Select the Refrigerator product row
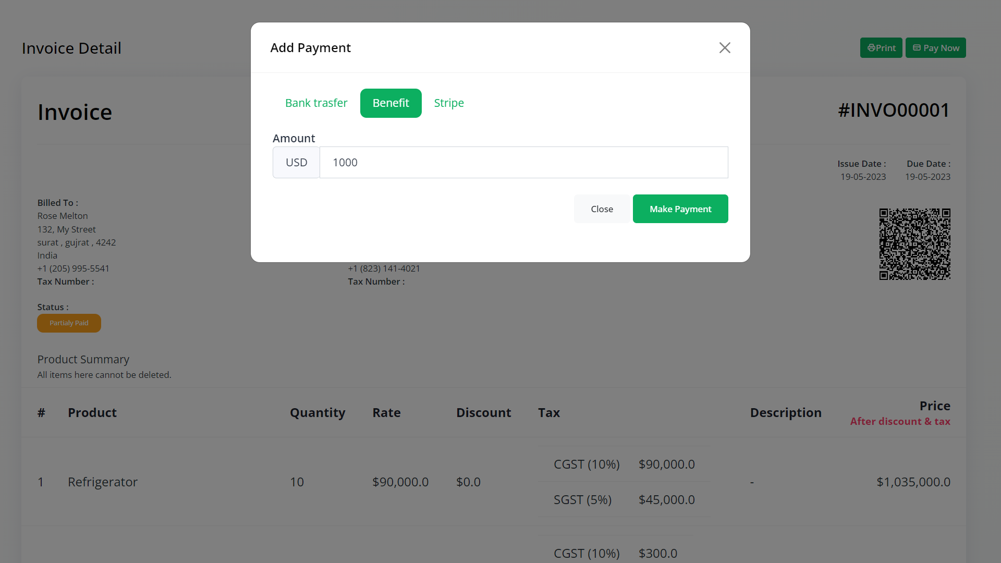1001x563 pixels. tap(103, 482)
